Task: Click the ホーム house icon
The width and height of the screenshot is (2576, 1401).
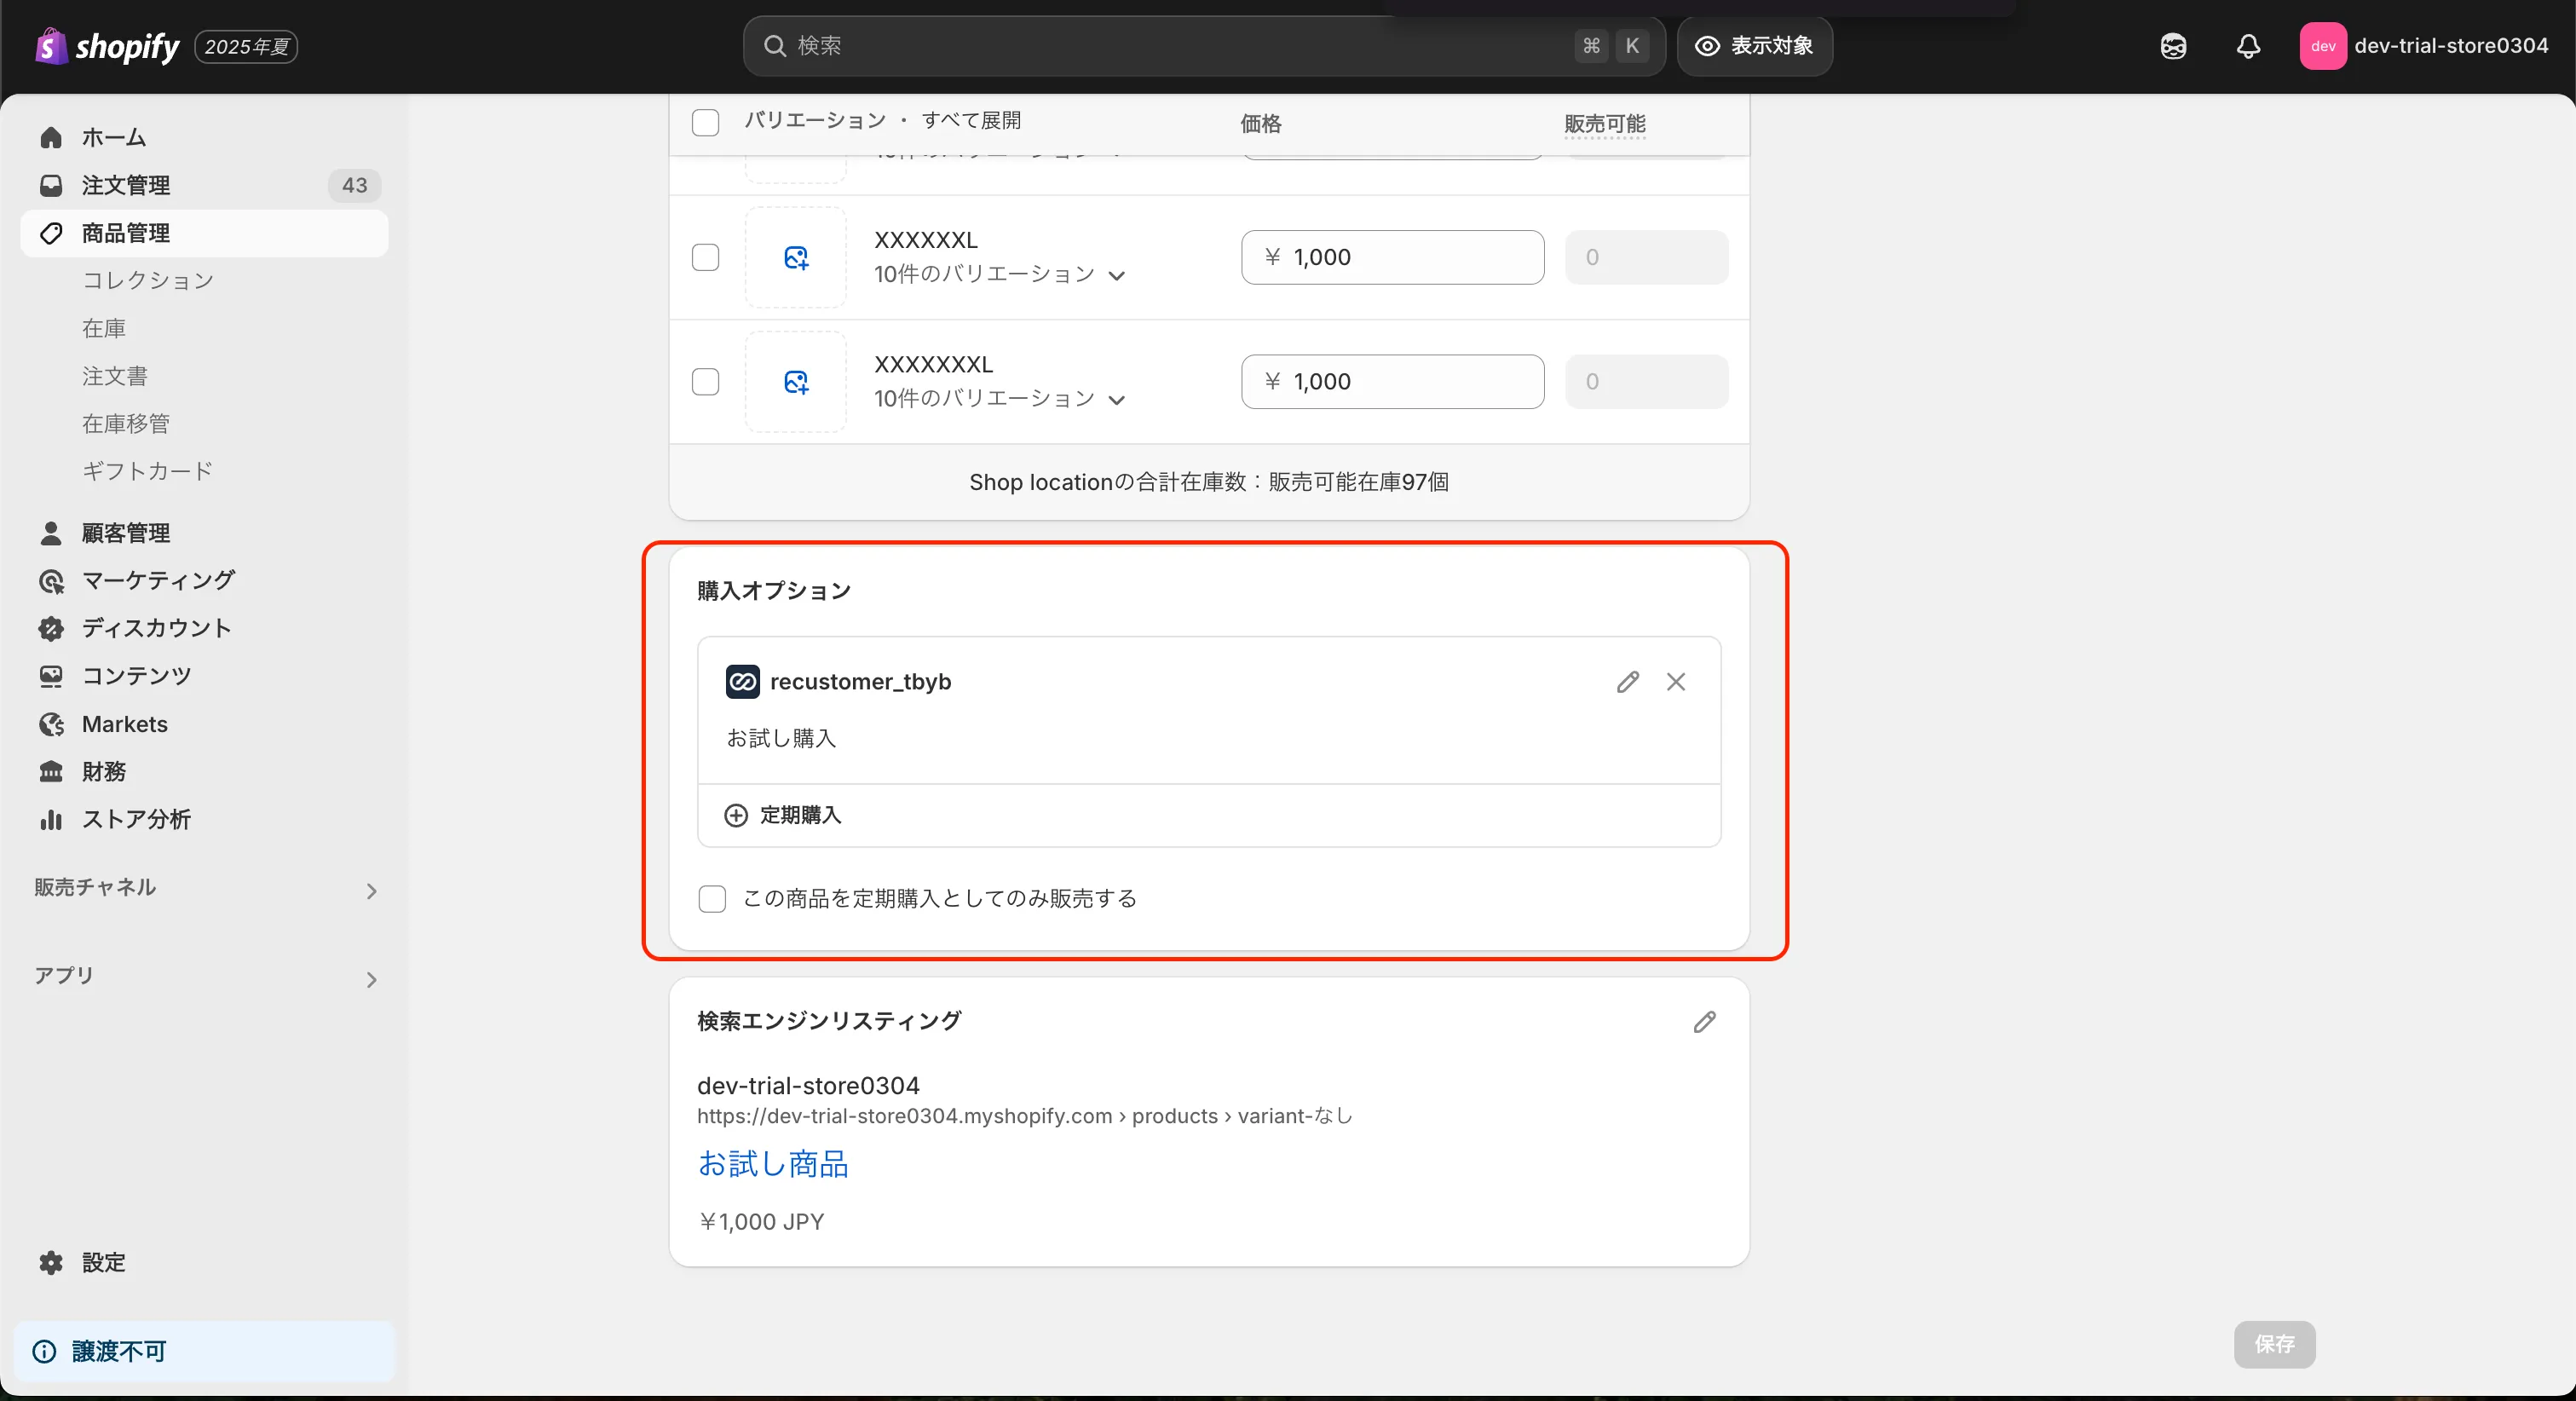Action: point(51,137)
